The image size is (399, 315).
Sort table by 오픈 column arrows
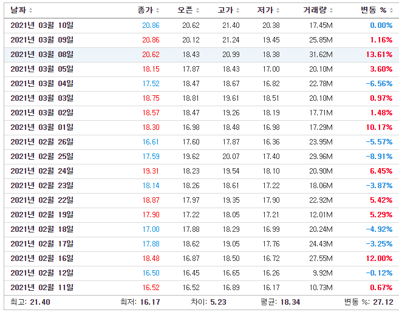[198, 10]
